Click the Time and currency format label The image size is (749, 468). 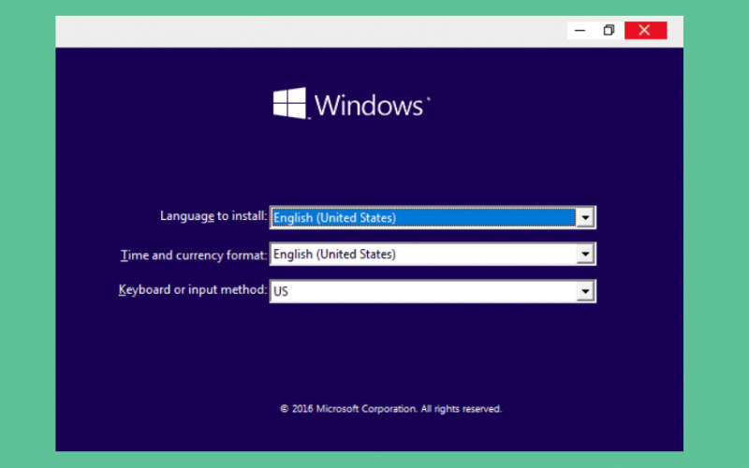pyautogui.click(x=194, y=255)
